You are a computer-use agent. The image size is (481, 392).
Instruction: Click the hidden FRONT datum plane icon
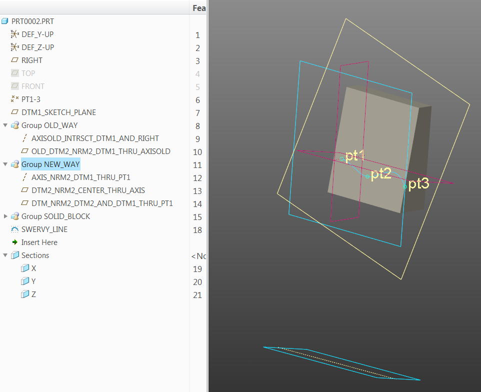(x=14, y=86)
